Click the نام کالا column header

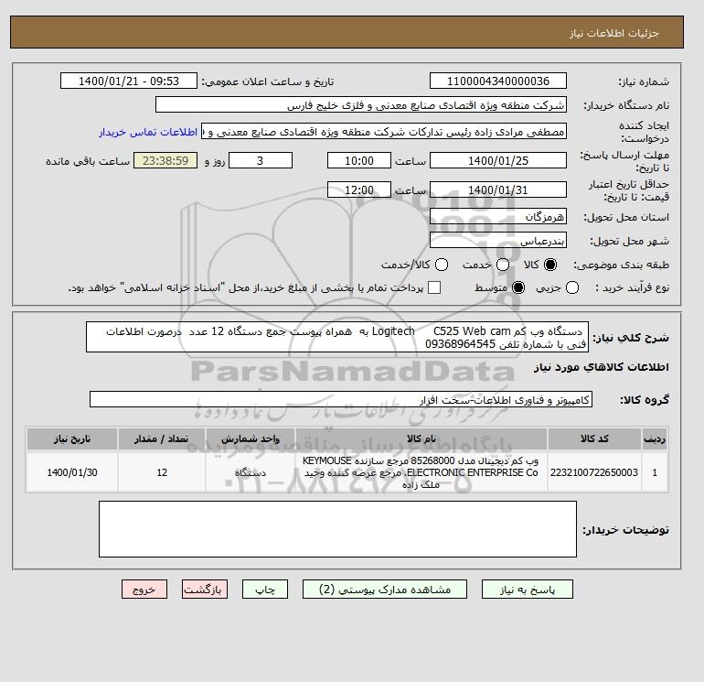pos(421,438)
